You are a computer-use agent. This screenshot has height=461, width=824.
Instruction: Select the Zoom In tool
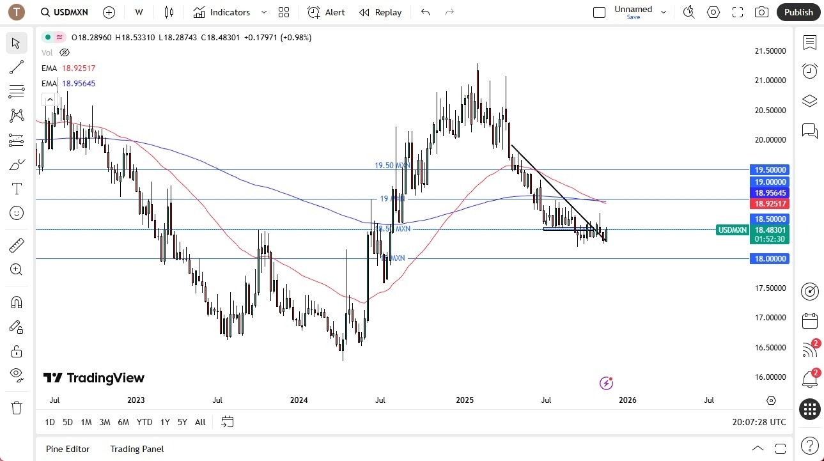[x=16, y=269]
